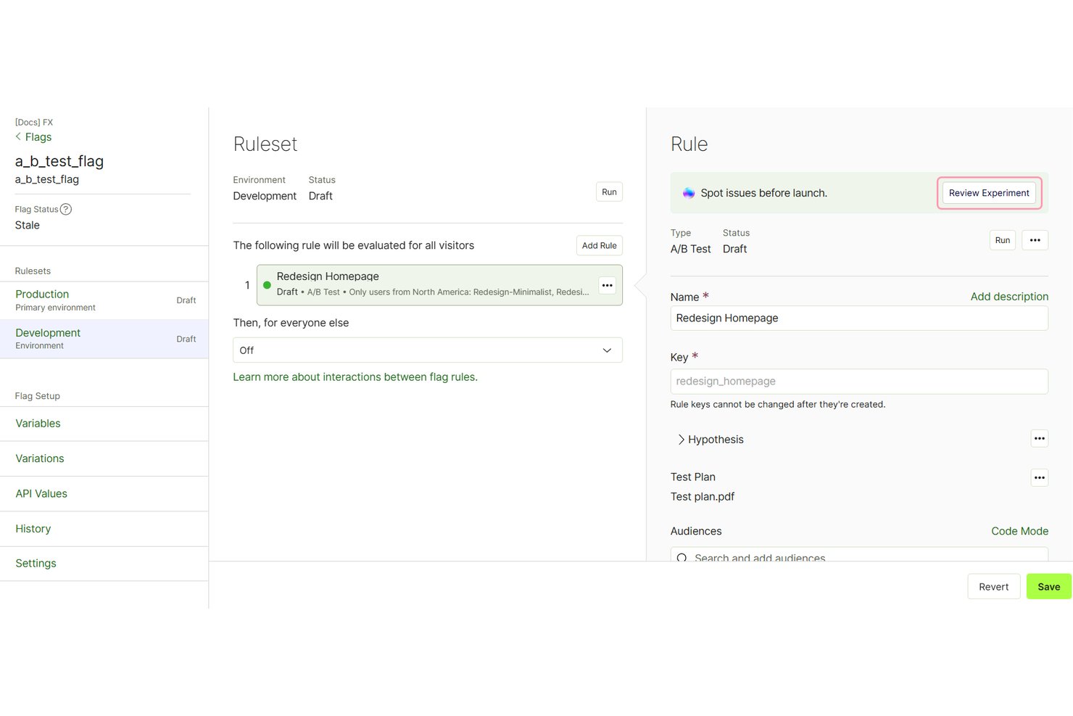Screen dimensions: 1073x716
Task: Click the 'Stale' flag status value
Action: click(x=28, y=226)
